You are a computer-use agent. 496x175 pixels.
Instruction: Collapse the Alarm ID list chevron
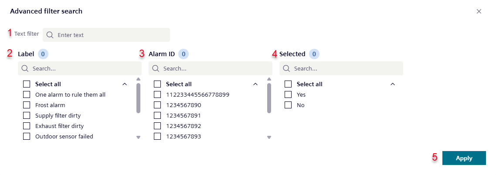(255, 84)
